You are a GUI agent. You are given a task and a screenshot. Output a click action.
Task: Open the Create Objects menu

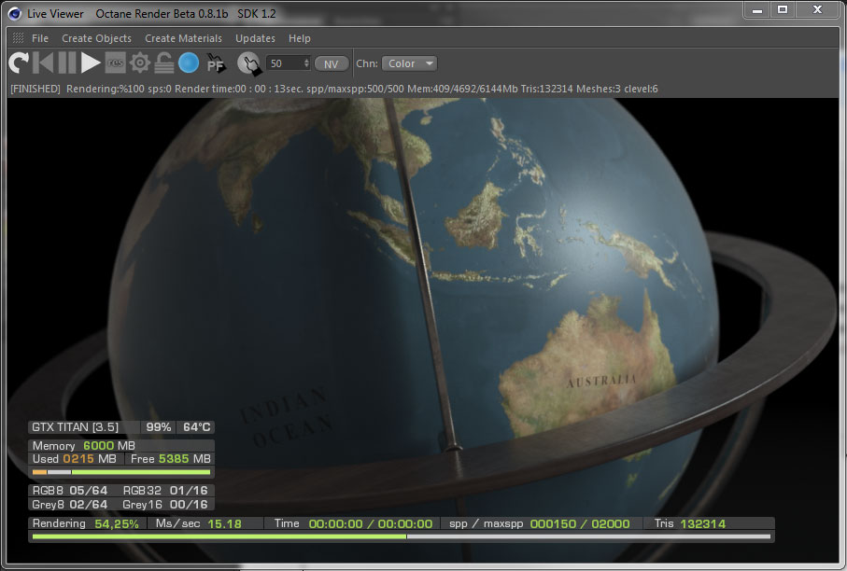tap(97, 38)
